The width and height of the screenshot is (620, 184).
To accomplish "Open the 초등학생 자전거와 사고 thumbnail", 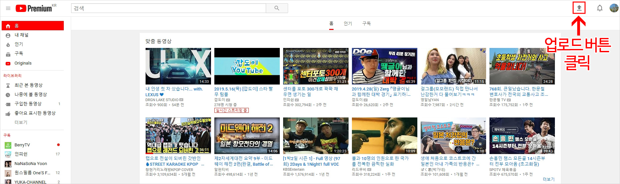I will click(522, 66).
